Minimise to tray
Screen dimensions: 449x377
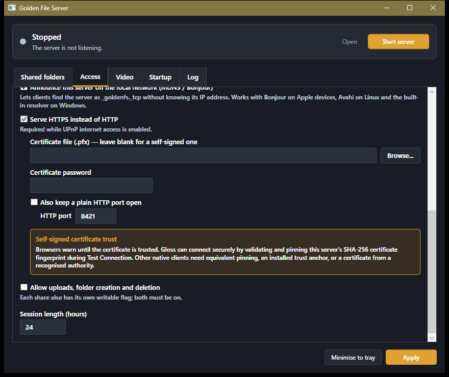353,357
